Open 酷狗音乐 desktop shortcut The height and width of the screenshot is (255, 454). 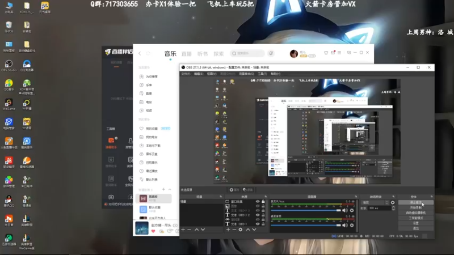[x=27, y=143]
